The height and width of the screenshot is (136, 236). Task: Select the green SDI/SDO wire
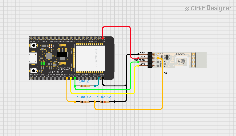(x=130, y=76)
